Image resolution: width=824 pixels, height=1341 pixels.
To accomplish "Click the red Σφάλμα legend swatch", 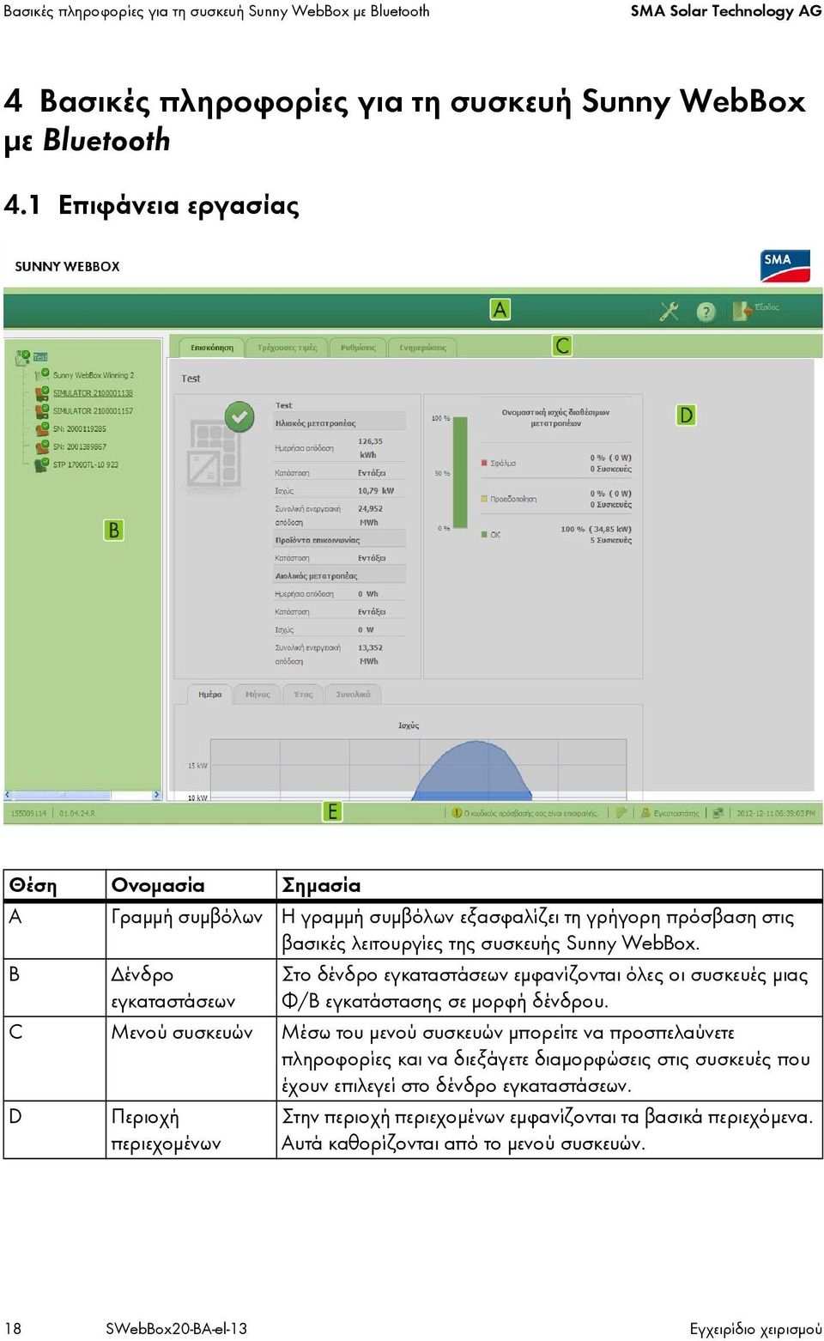I will coord(485,463).
